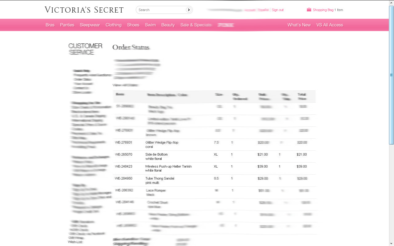394x246 pixels.
Task: Open the Sleepwear menu
Action: point(90,25)
